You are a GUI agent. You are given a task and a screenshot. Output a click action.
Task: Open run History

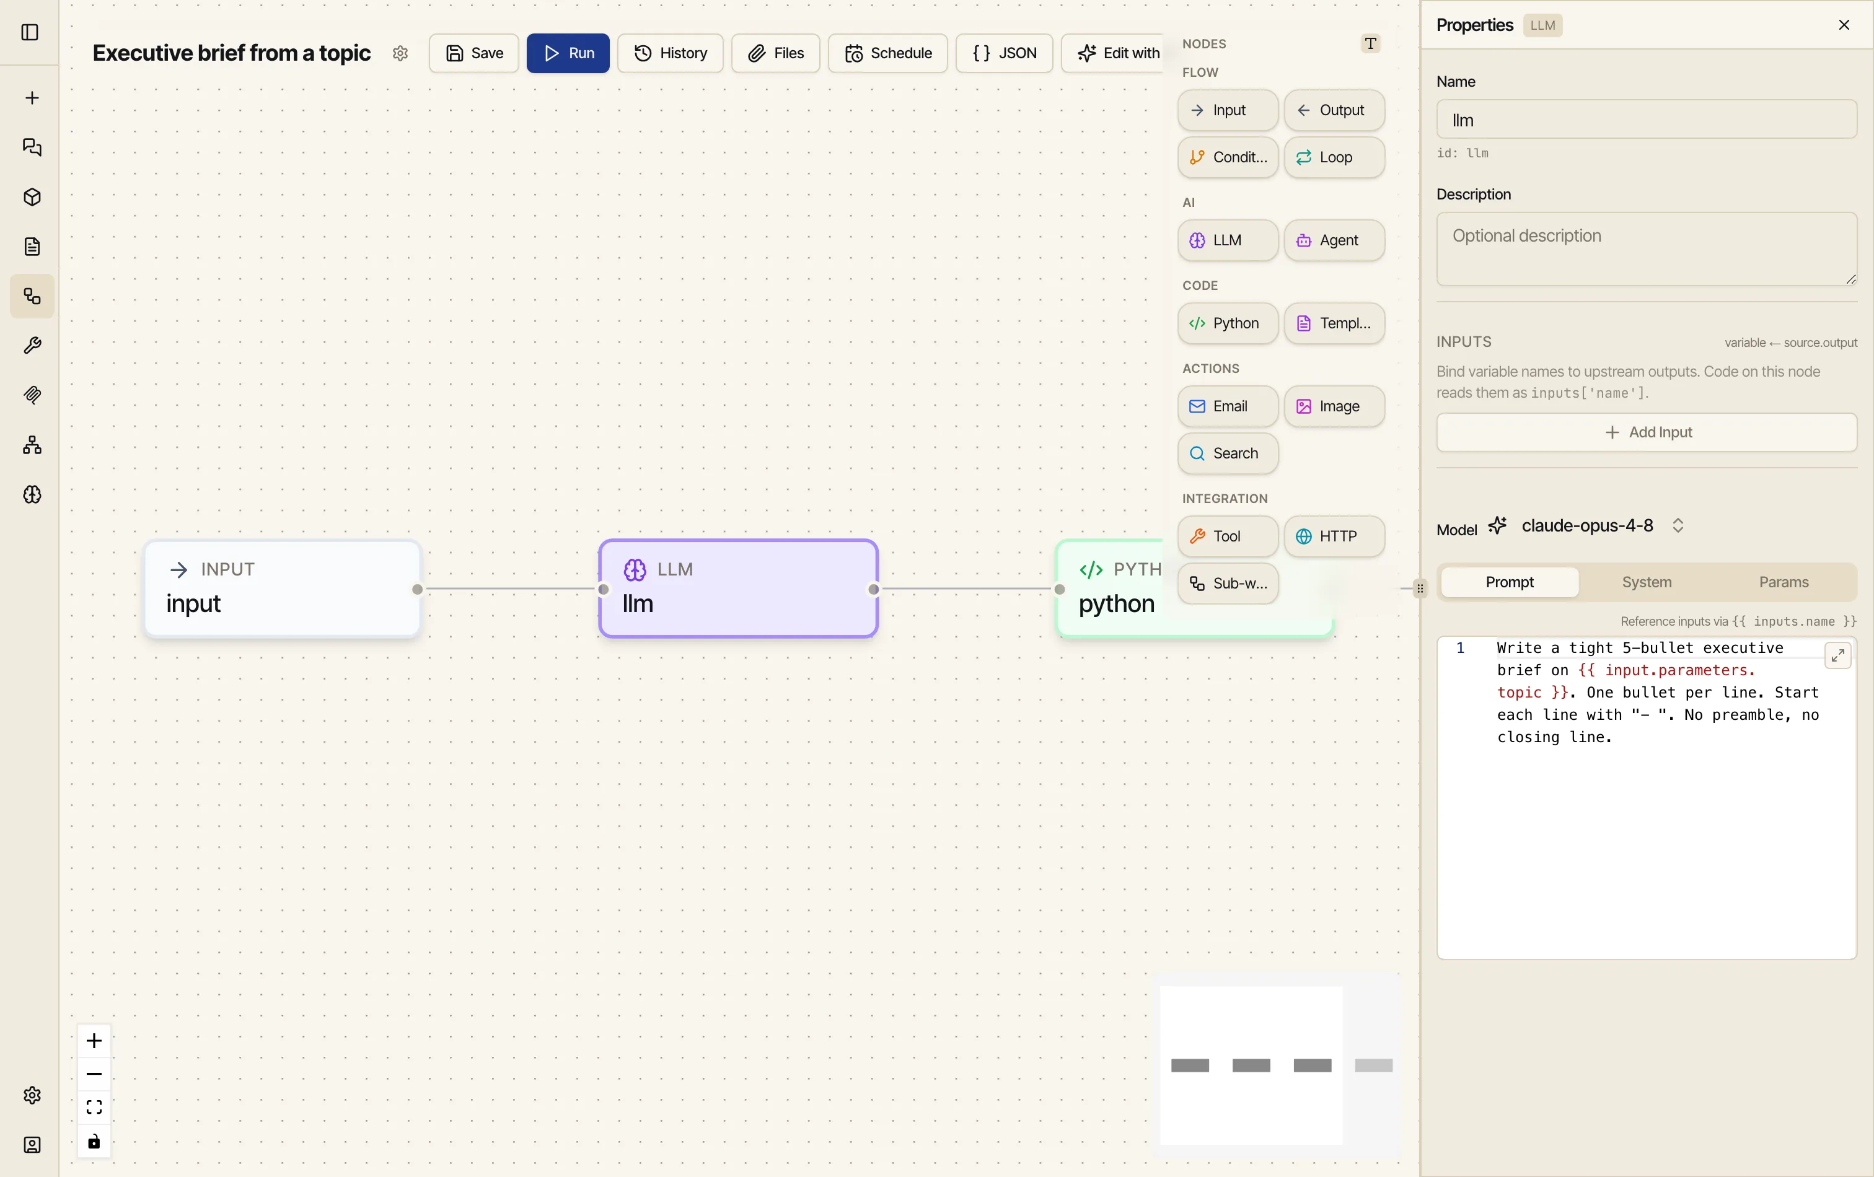click(x=670, y=54)
